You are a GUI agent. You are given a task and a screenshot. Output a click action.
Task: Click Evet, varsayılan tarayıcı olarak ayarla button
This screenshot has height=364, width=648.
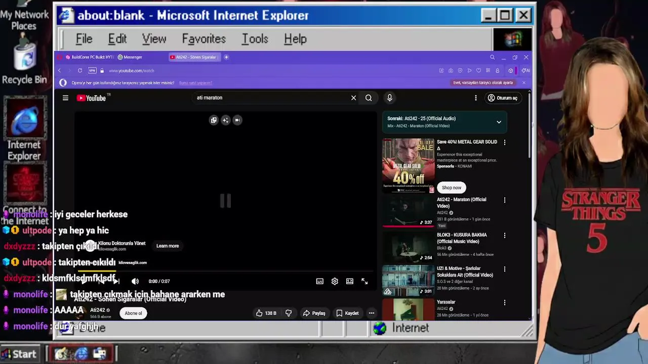point(483,83)
